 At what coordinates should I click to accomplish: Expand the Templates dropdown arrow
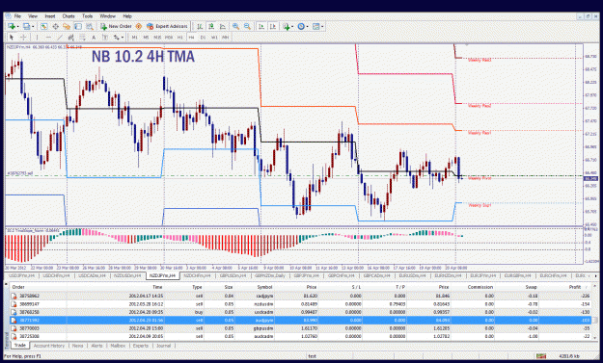(322, 26)
